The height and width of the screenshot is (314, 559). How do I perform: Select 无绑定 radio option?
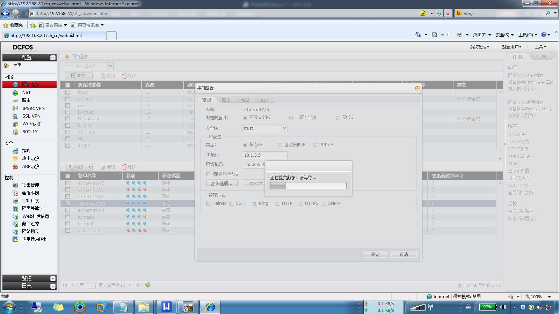(x=338, y=118)
